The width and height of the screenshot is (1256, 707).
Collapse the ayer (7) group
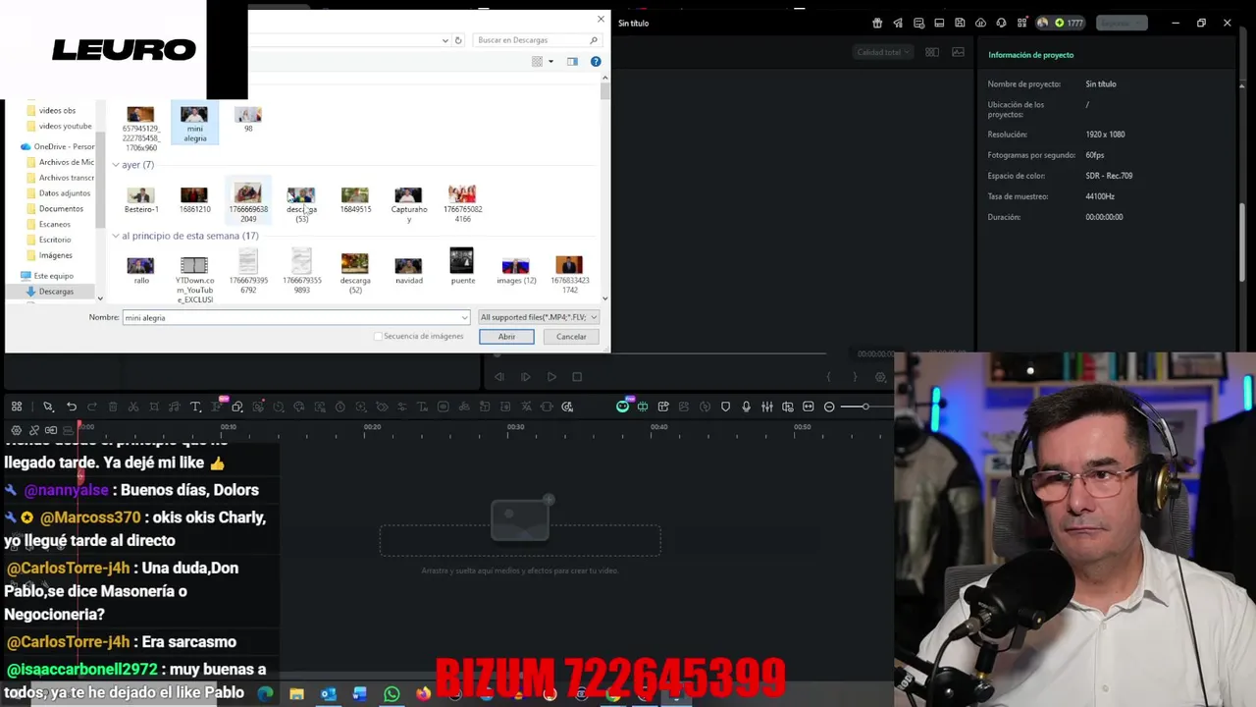116,165
